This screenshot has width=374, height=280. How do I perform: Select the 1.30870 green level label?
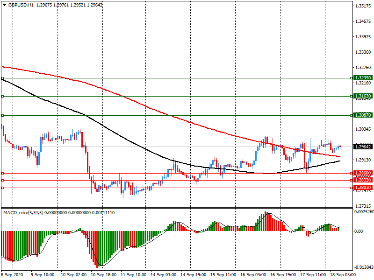coord(363,115)
